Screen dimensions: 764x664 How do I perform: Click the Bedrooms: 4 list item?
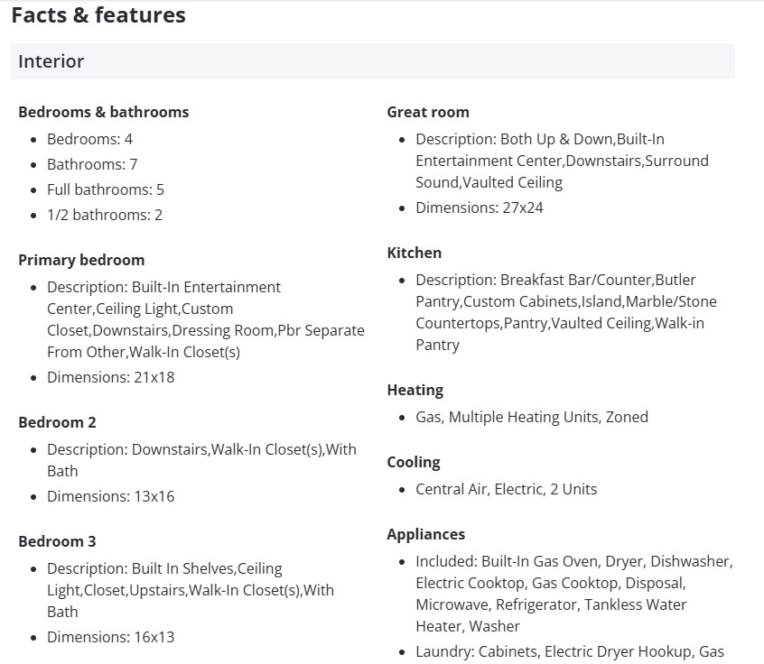pyautogui.click(x=89, y=139)
